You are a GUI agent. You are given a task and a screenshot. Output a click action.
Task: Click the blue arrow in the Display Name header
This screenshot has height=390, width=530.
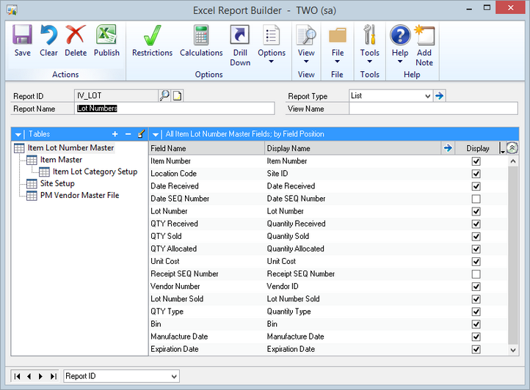point(448,148)
